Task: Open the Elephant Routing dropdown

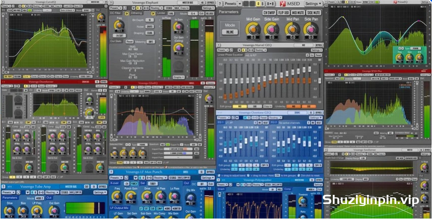Action: (158, 8)
